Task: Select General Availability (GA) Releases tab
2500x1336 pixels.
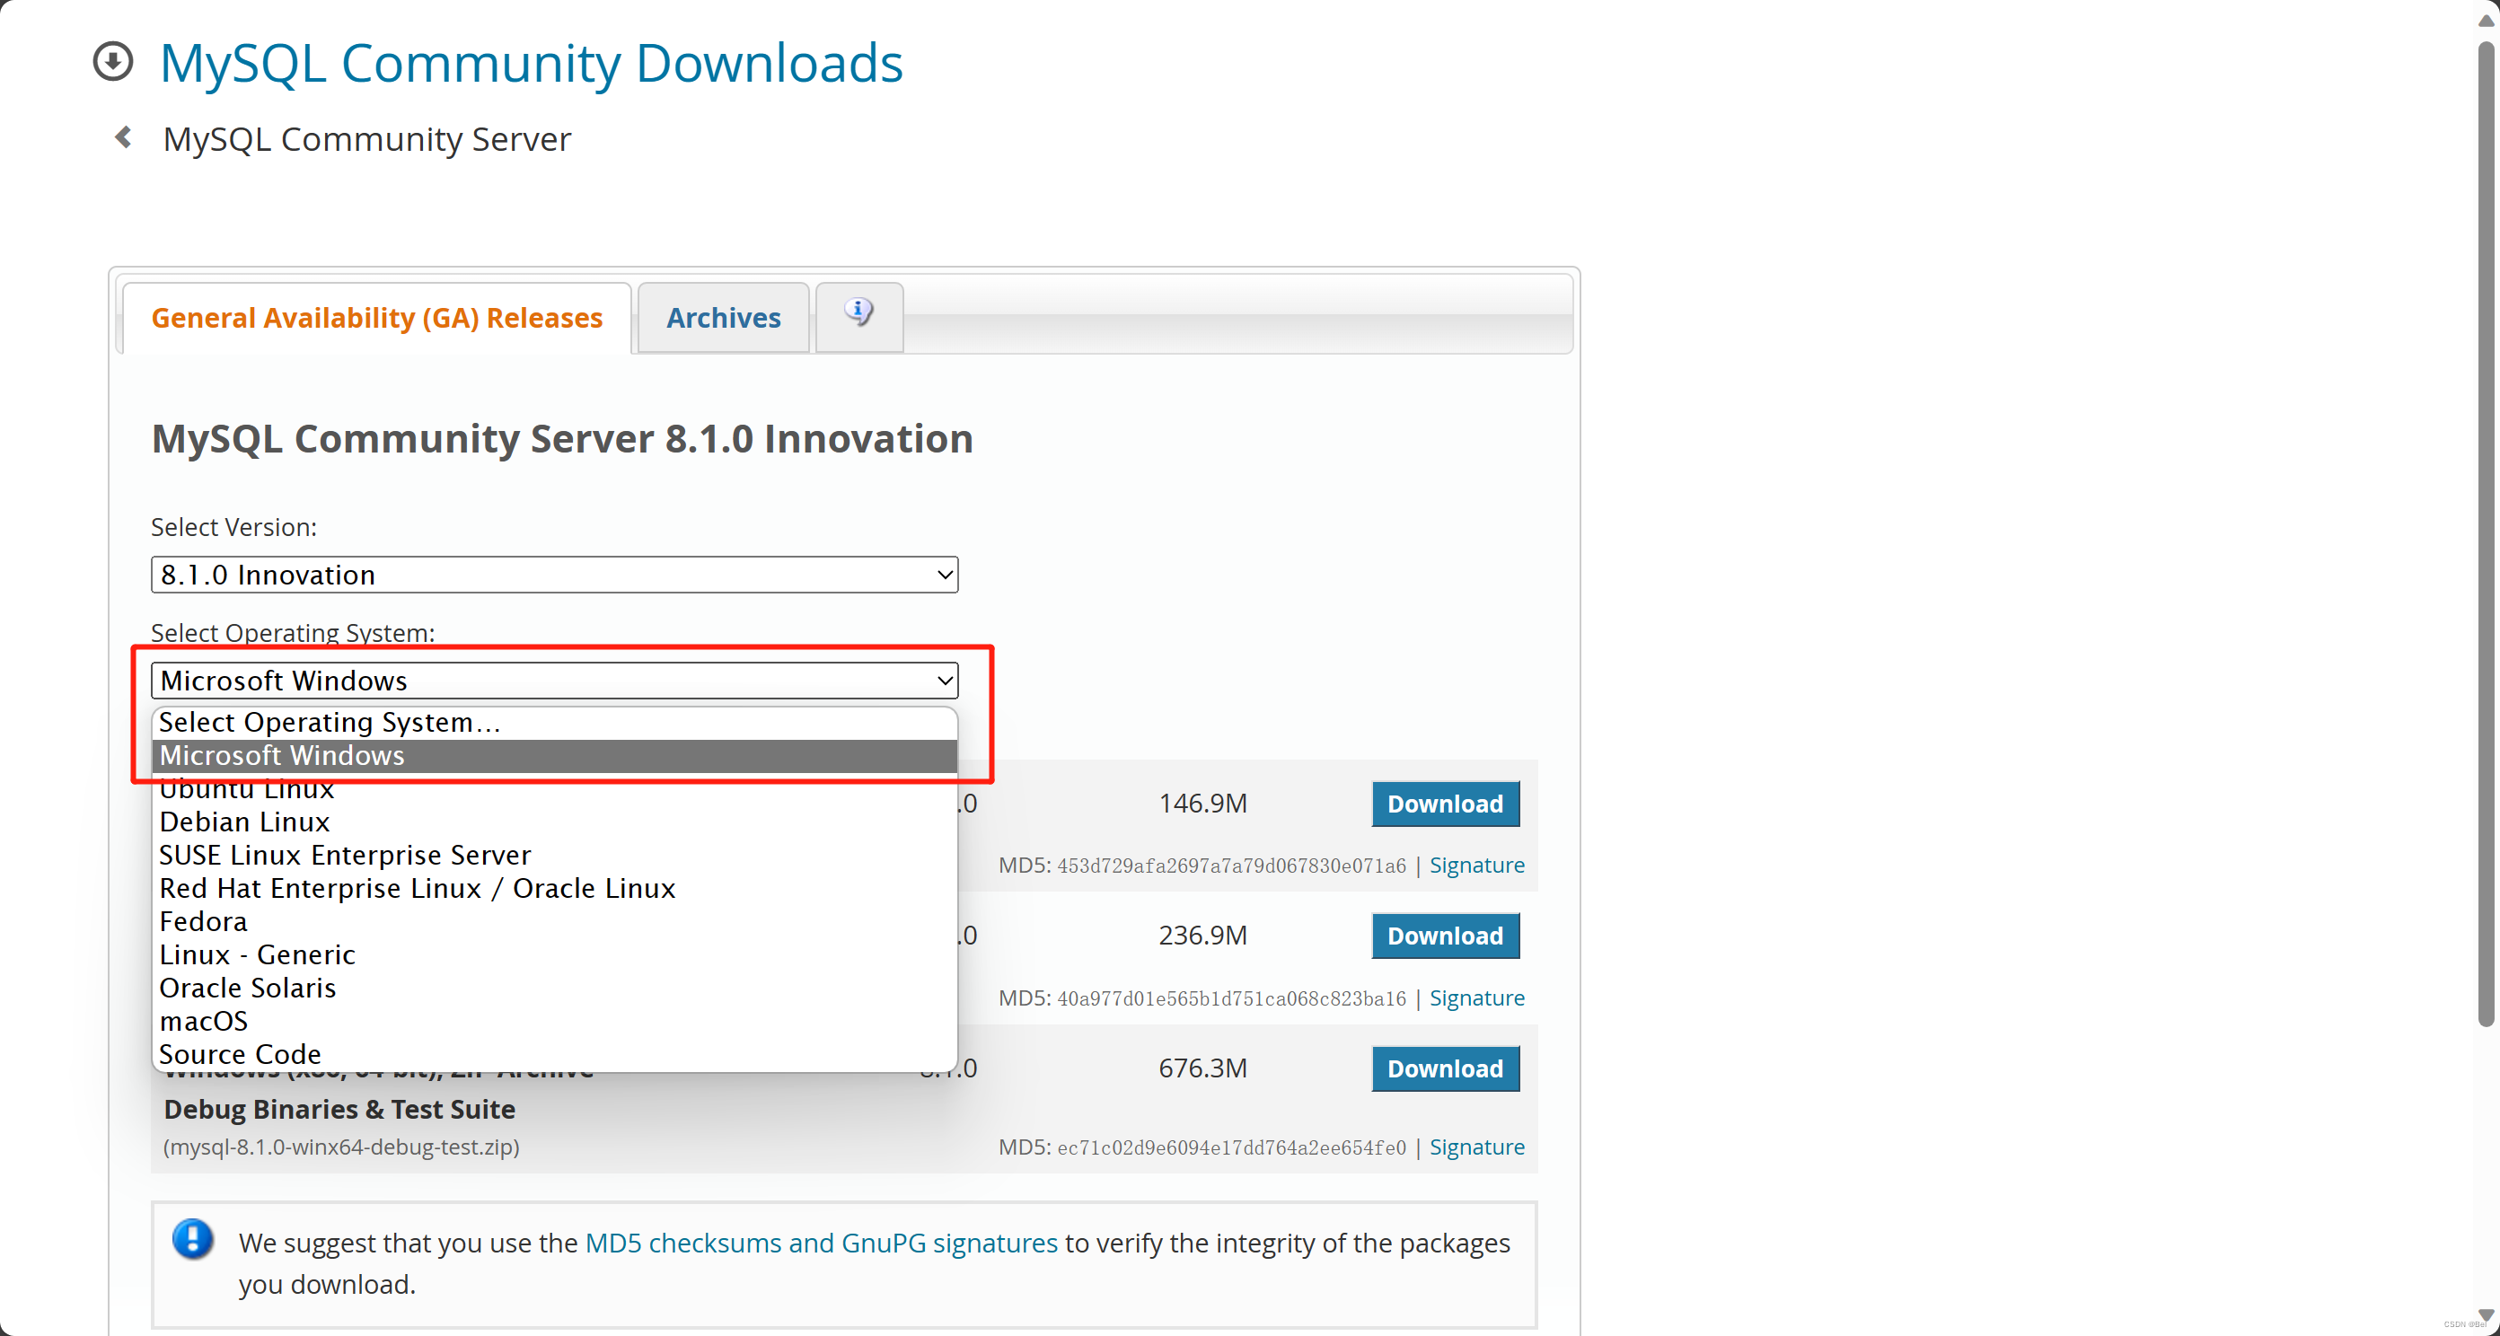Action: point(376,318)
